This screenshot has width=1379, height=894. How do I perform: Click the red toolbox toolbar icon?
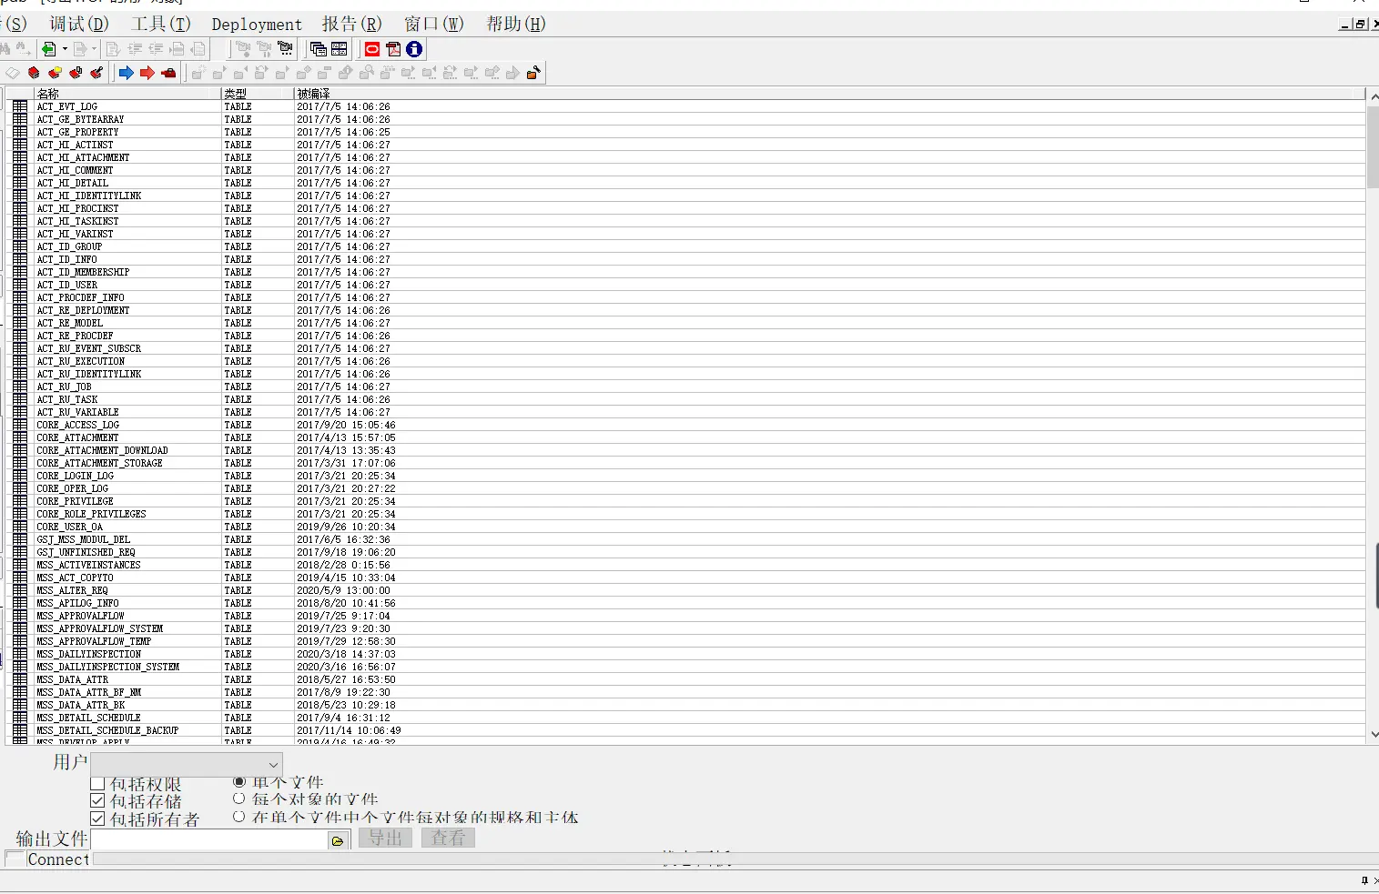[x=168, y=73]
